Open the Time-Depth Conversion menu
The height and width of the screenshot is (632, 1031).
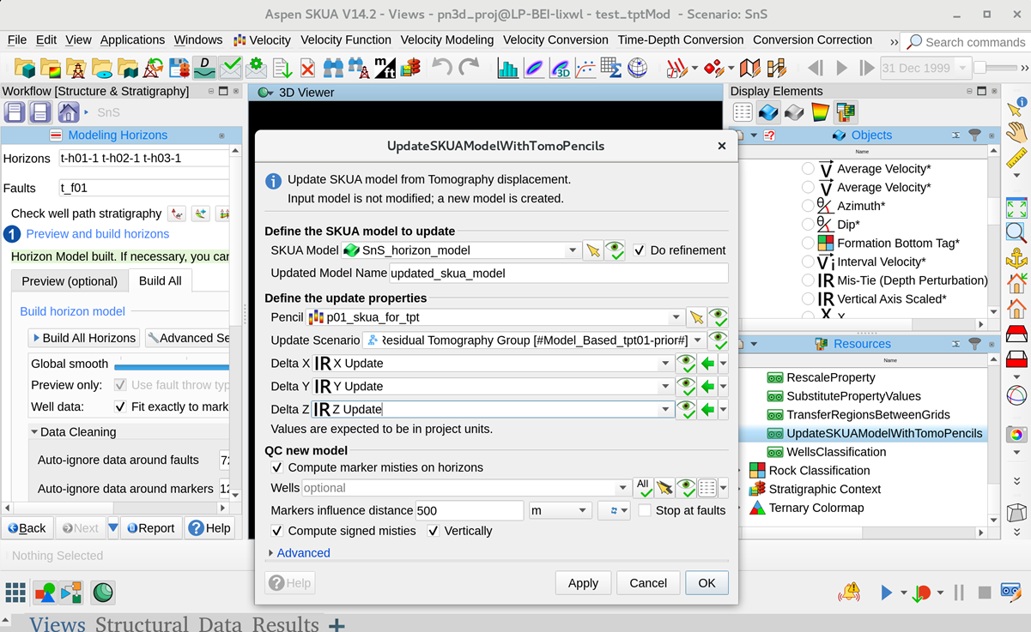pyautogui.click(x=680, y=39)
